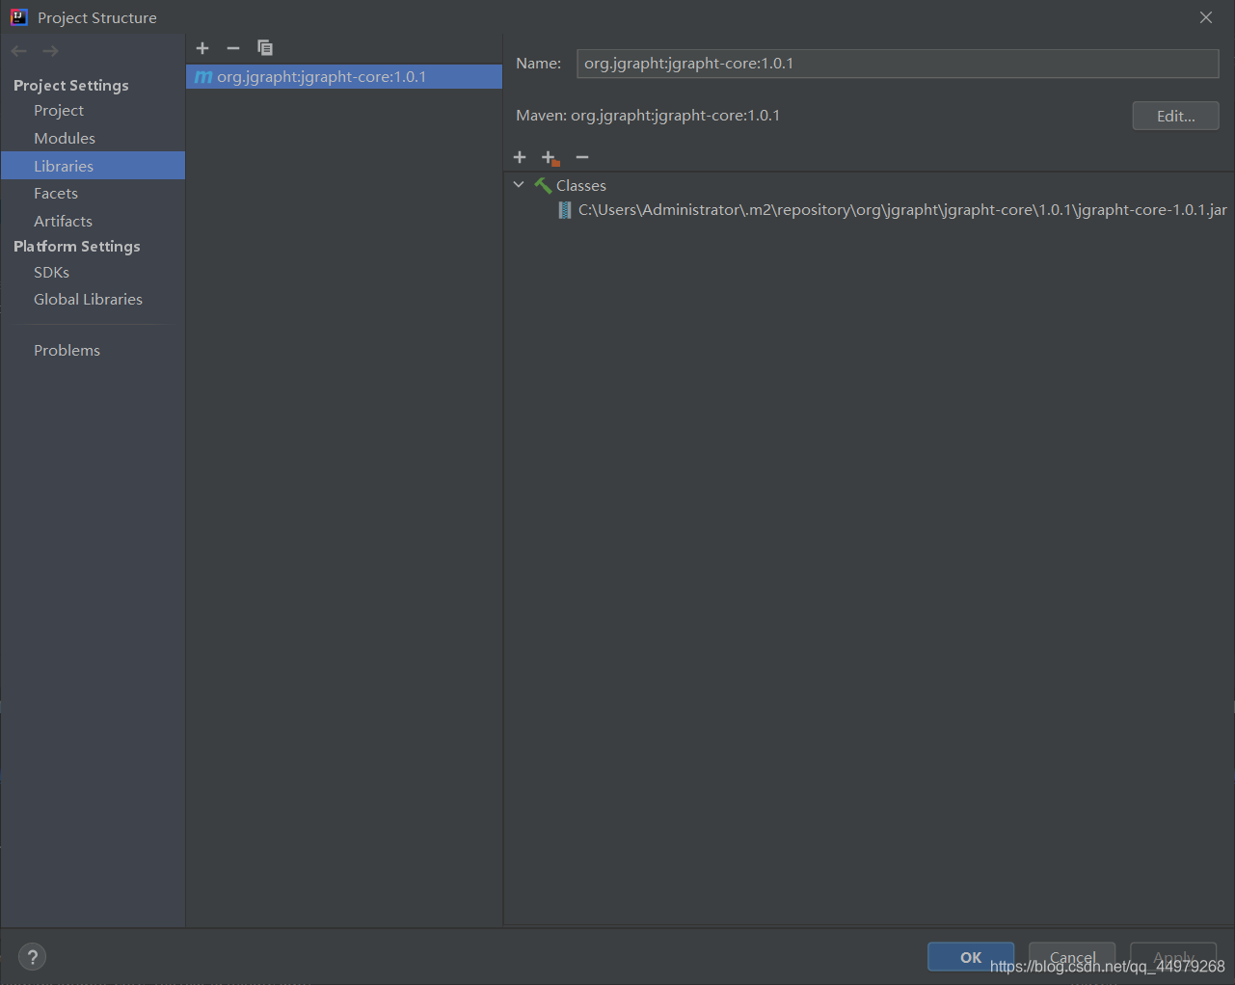Attach files with the plus icon above Classes

(x=520, y=157)
